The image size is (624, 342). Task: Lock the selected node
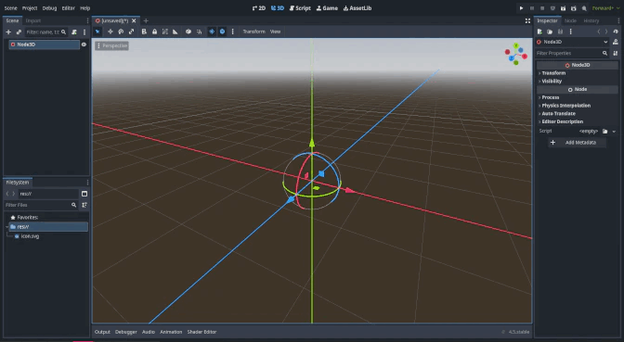click(154, 32)
